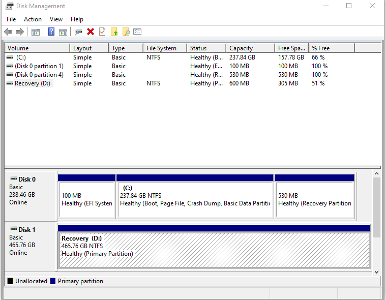Sort by the Layout column header
This screenshot has height=300, width=386.
tap(90, 48)
